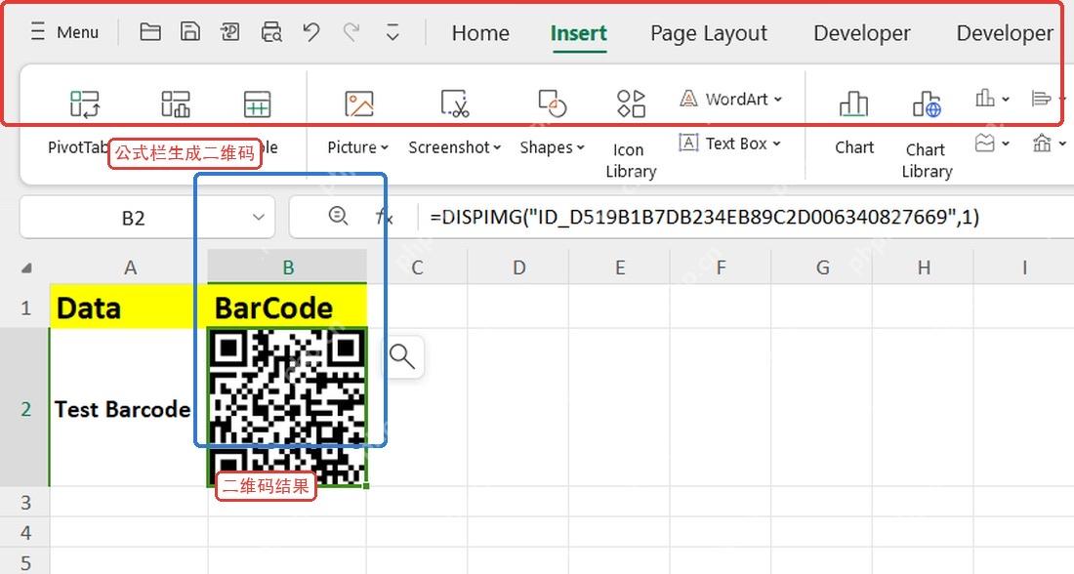Open the area chart type dropdown
Screen dimensions: 1074x574
[993, 143]
